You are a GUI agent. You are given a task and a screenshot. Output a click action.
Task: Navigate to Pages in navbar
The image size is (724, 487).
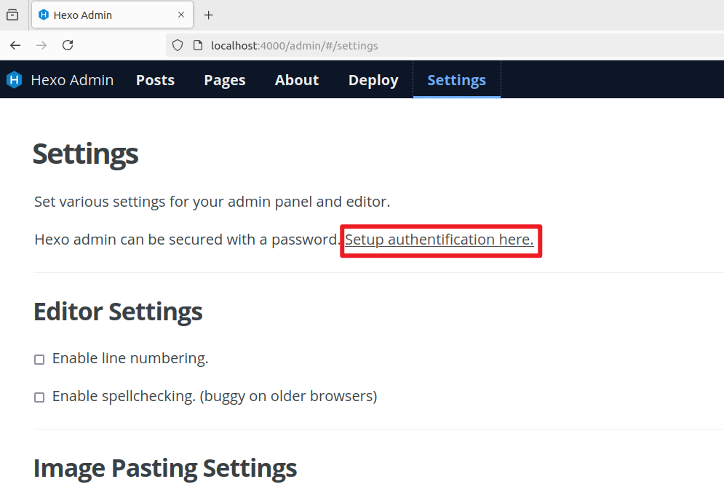[x=224, y=80]
